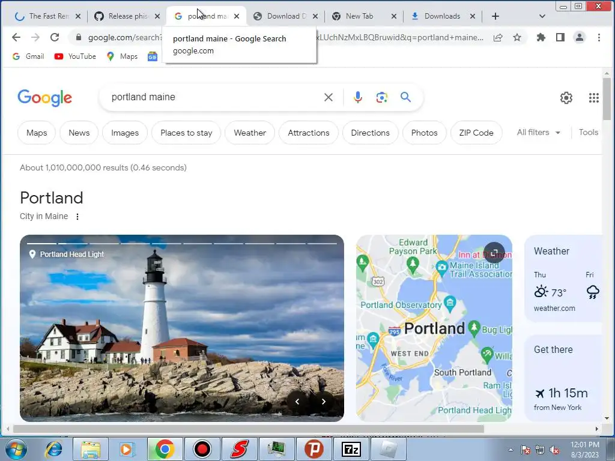615x461 pixels.
Task: Open the Portland map thumbnail
Action: pos(434,328)
